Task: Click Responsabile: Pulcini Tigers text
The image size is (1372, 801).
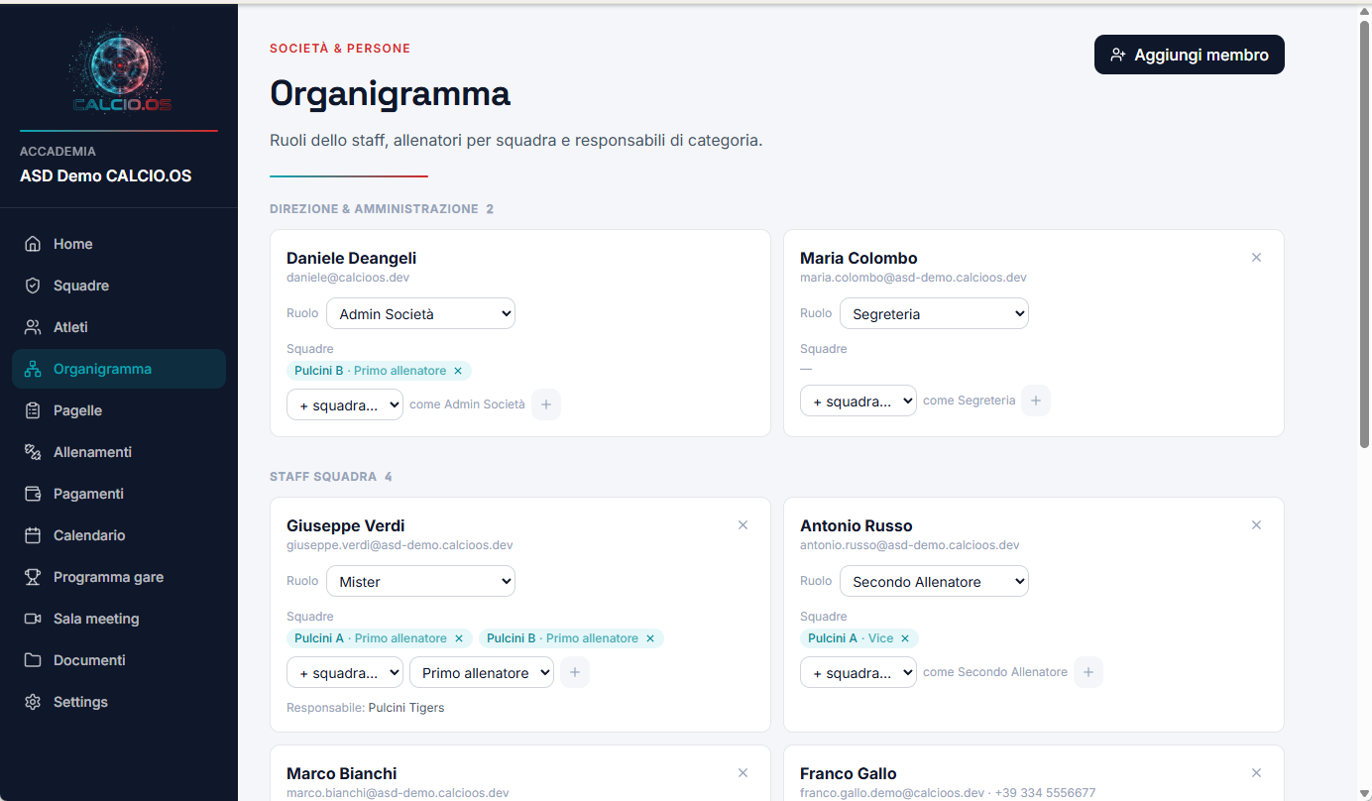Action: tap(365, 708)
